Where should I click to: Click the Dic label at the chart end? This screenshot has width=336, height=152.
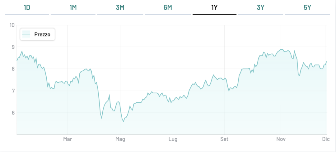(x=325, y=139)
